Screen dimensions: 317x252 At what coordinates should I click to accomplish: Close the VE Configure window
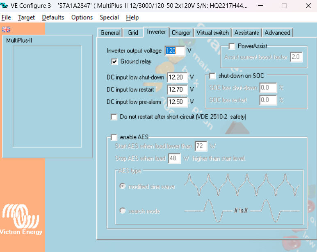coord(308,6)
